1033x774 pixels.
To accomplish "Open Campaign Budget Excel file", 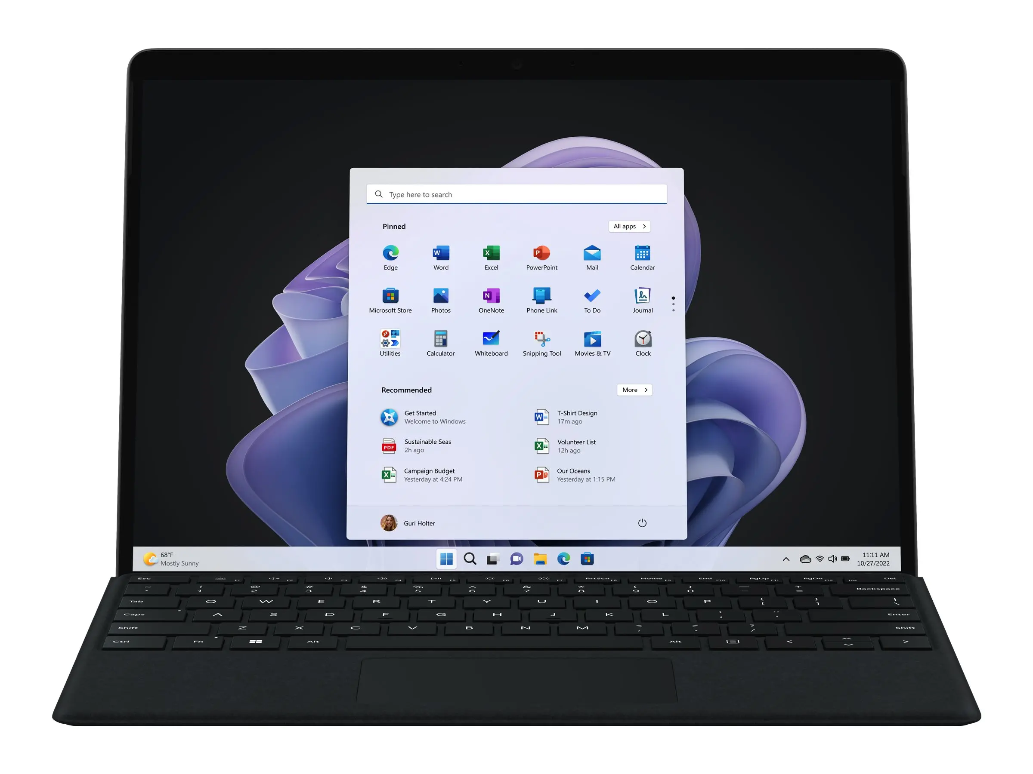I will [430, 475].
